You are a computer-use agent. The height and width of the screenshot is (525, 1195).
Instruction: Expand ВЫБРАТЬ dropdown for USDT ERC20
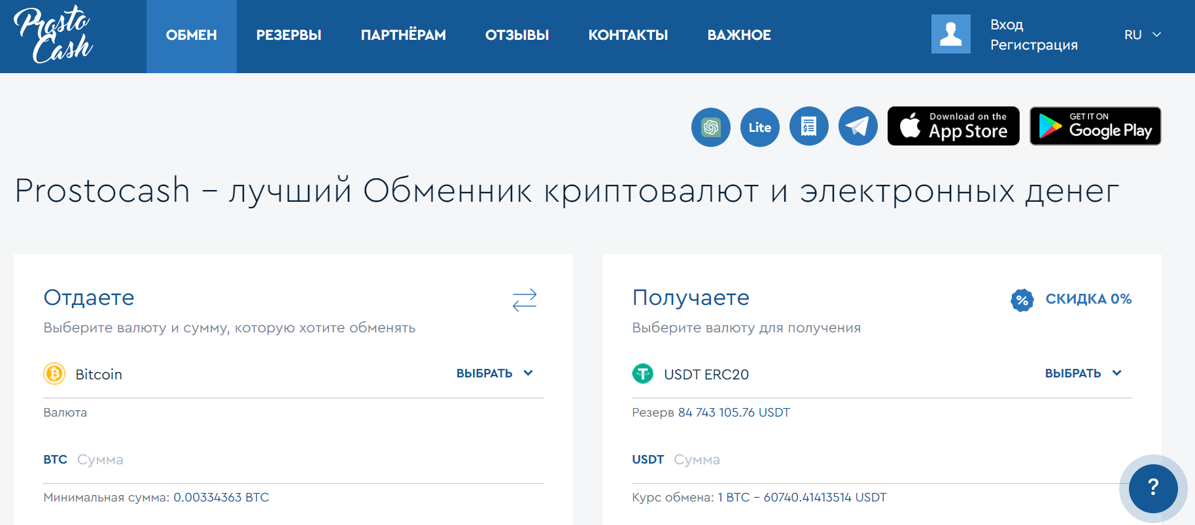pyautogui.click(x=1084, y=374)
